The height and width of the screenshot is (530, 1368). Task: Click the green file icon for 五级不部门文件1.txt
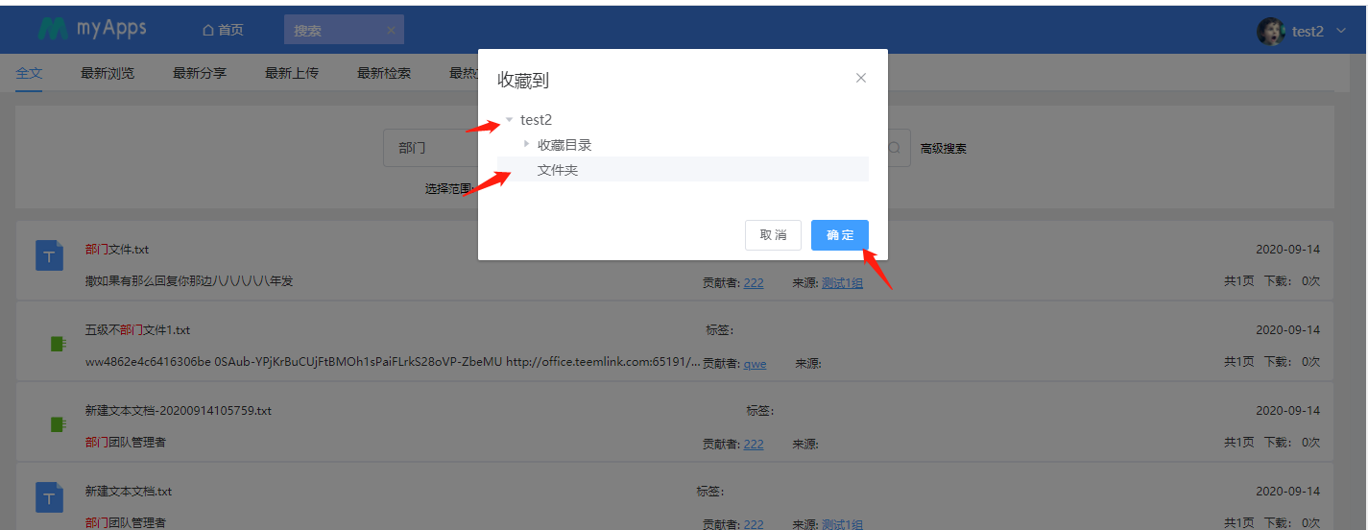pyautogui.click(x=58, y=343)
